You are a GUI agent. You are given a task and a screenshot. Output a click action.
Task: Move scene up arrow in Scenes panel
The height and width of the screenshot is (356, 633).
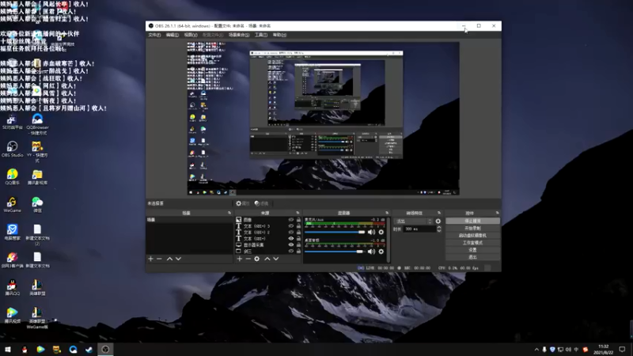coord(169,259)
